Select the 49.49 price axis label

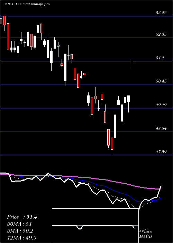click(161, 104)
